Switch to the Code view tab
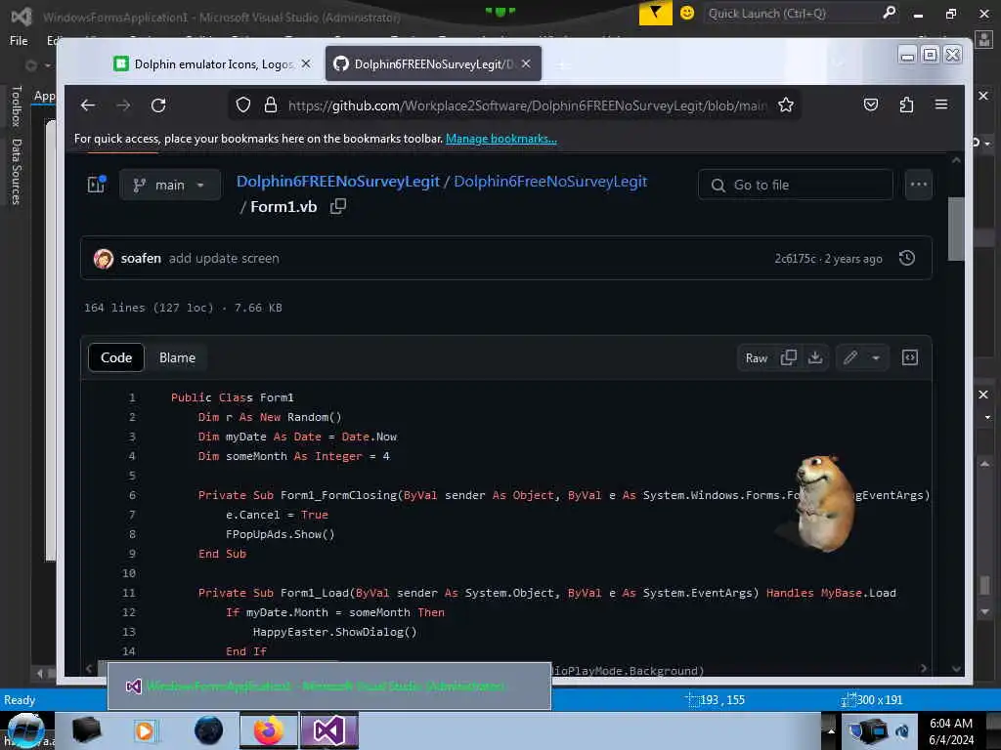This screenshot has width=1001, height=750. pyautogui.click(x=116, y=357)
